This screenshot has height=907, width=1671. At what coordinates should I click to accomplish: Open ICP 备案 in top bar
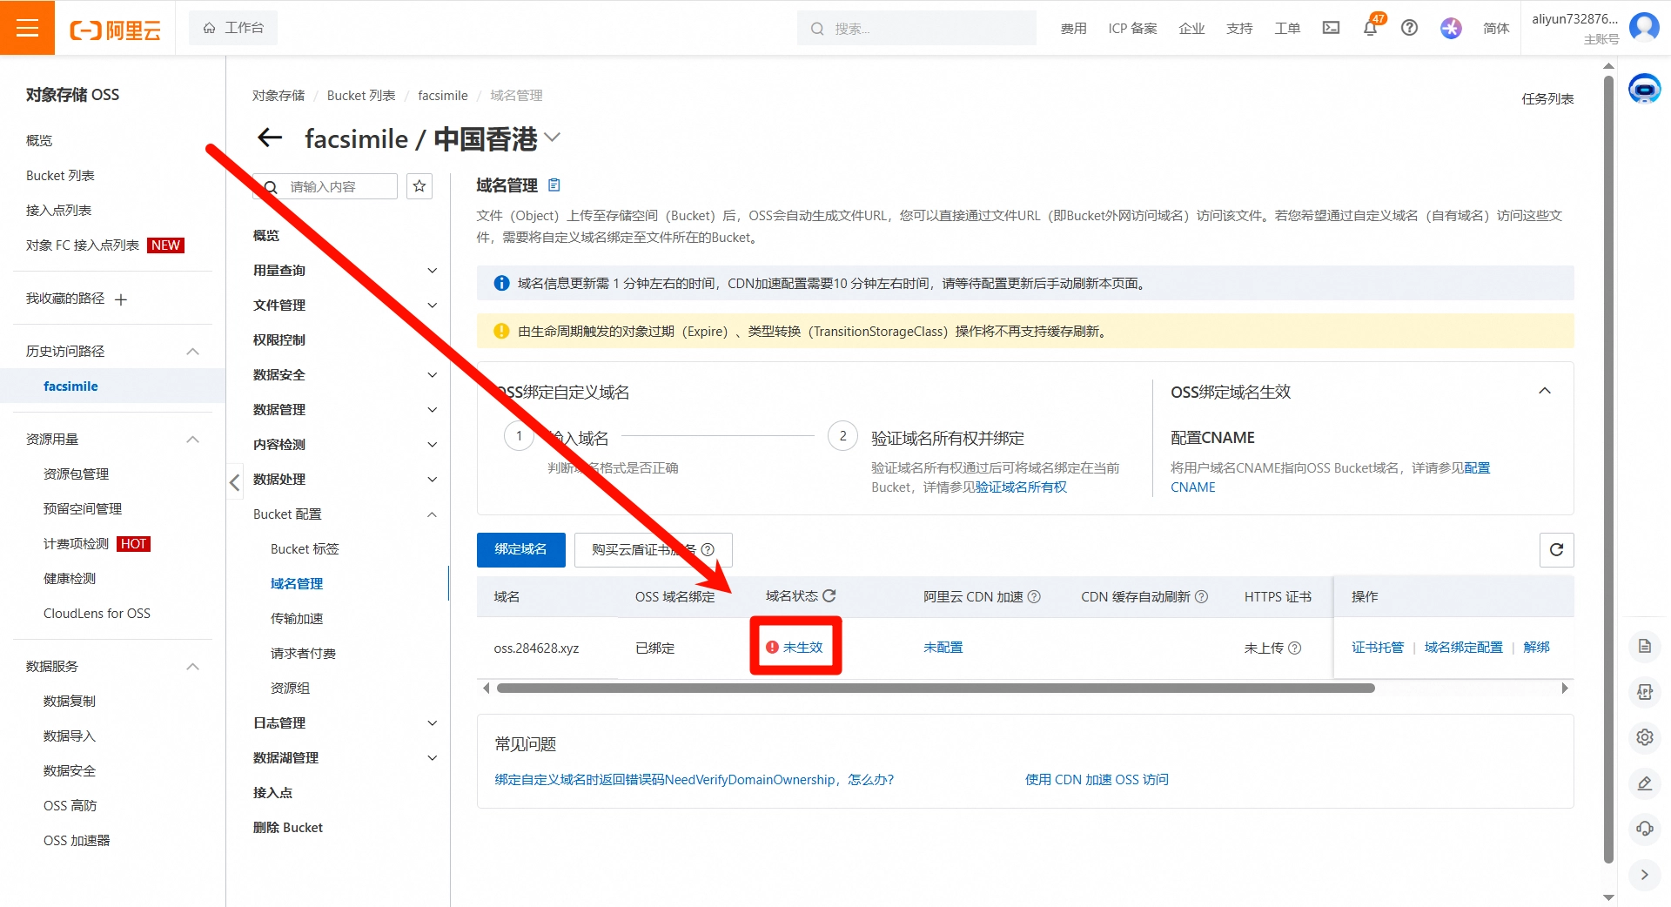1132,28
